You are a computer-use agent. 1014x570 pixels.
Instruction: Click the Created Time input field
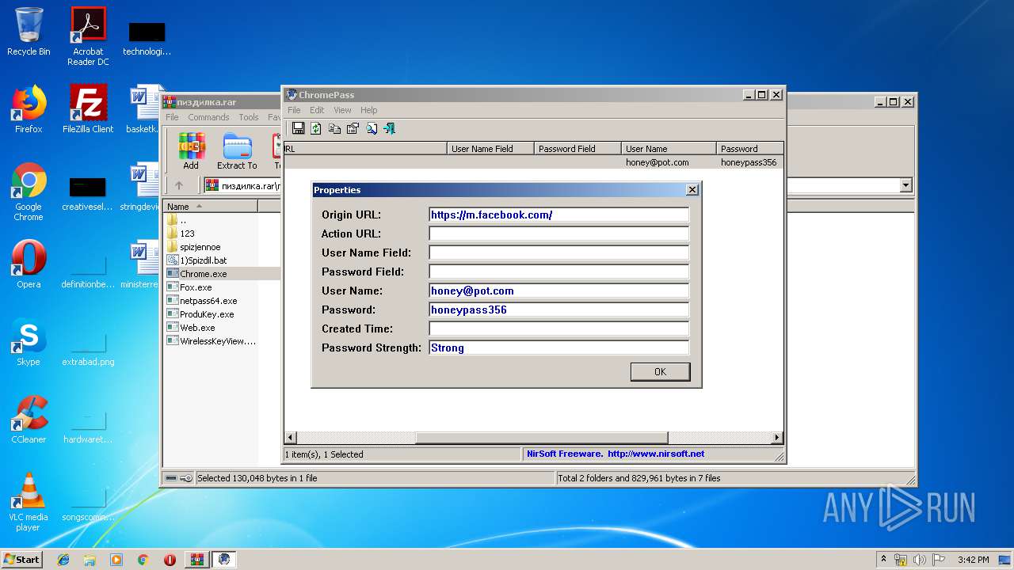[558, 329]
